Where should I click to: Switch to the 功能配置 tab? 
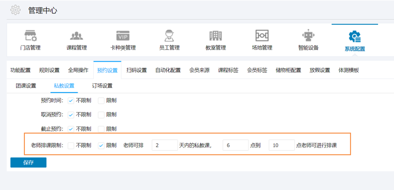20,70
